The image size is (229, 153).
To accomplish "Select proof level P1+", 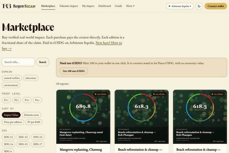I will [x=6, y=100].
